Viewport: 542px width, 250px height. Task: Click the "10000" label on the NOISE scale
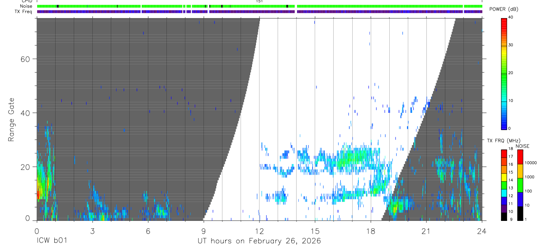coord(531,163)
